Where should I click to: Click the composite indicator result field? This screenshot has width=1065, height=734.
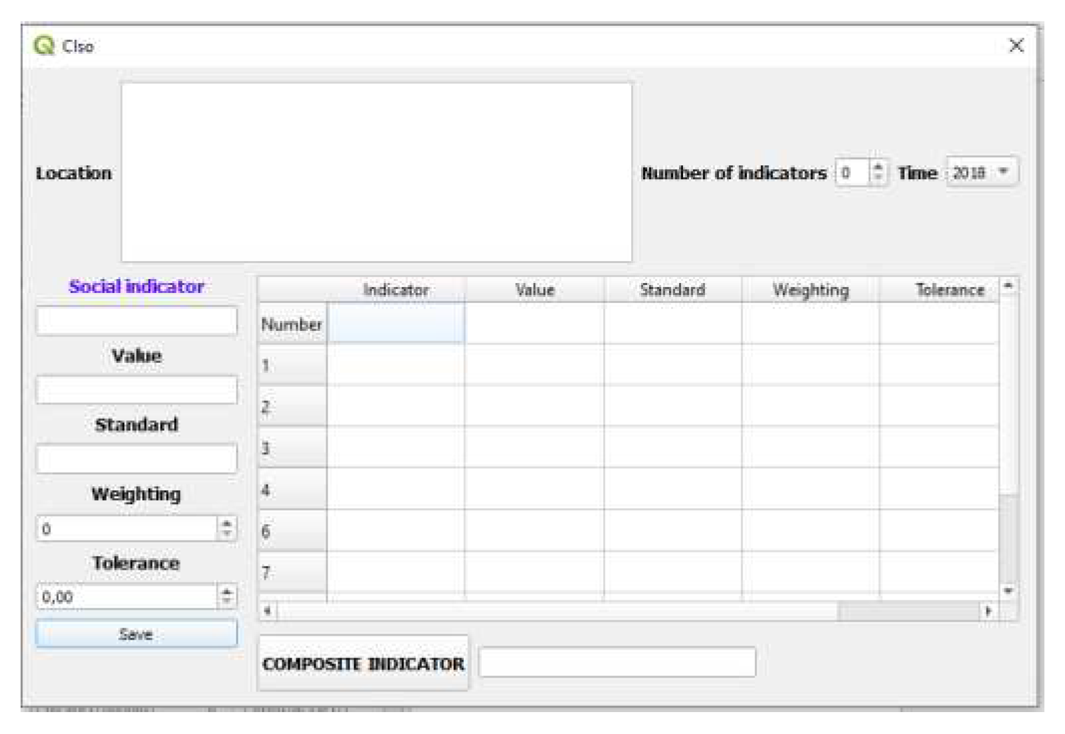(x=617, y=663)
